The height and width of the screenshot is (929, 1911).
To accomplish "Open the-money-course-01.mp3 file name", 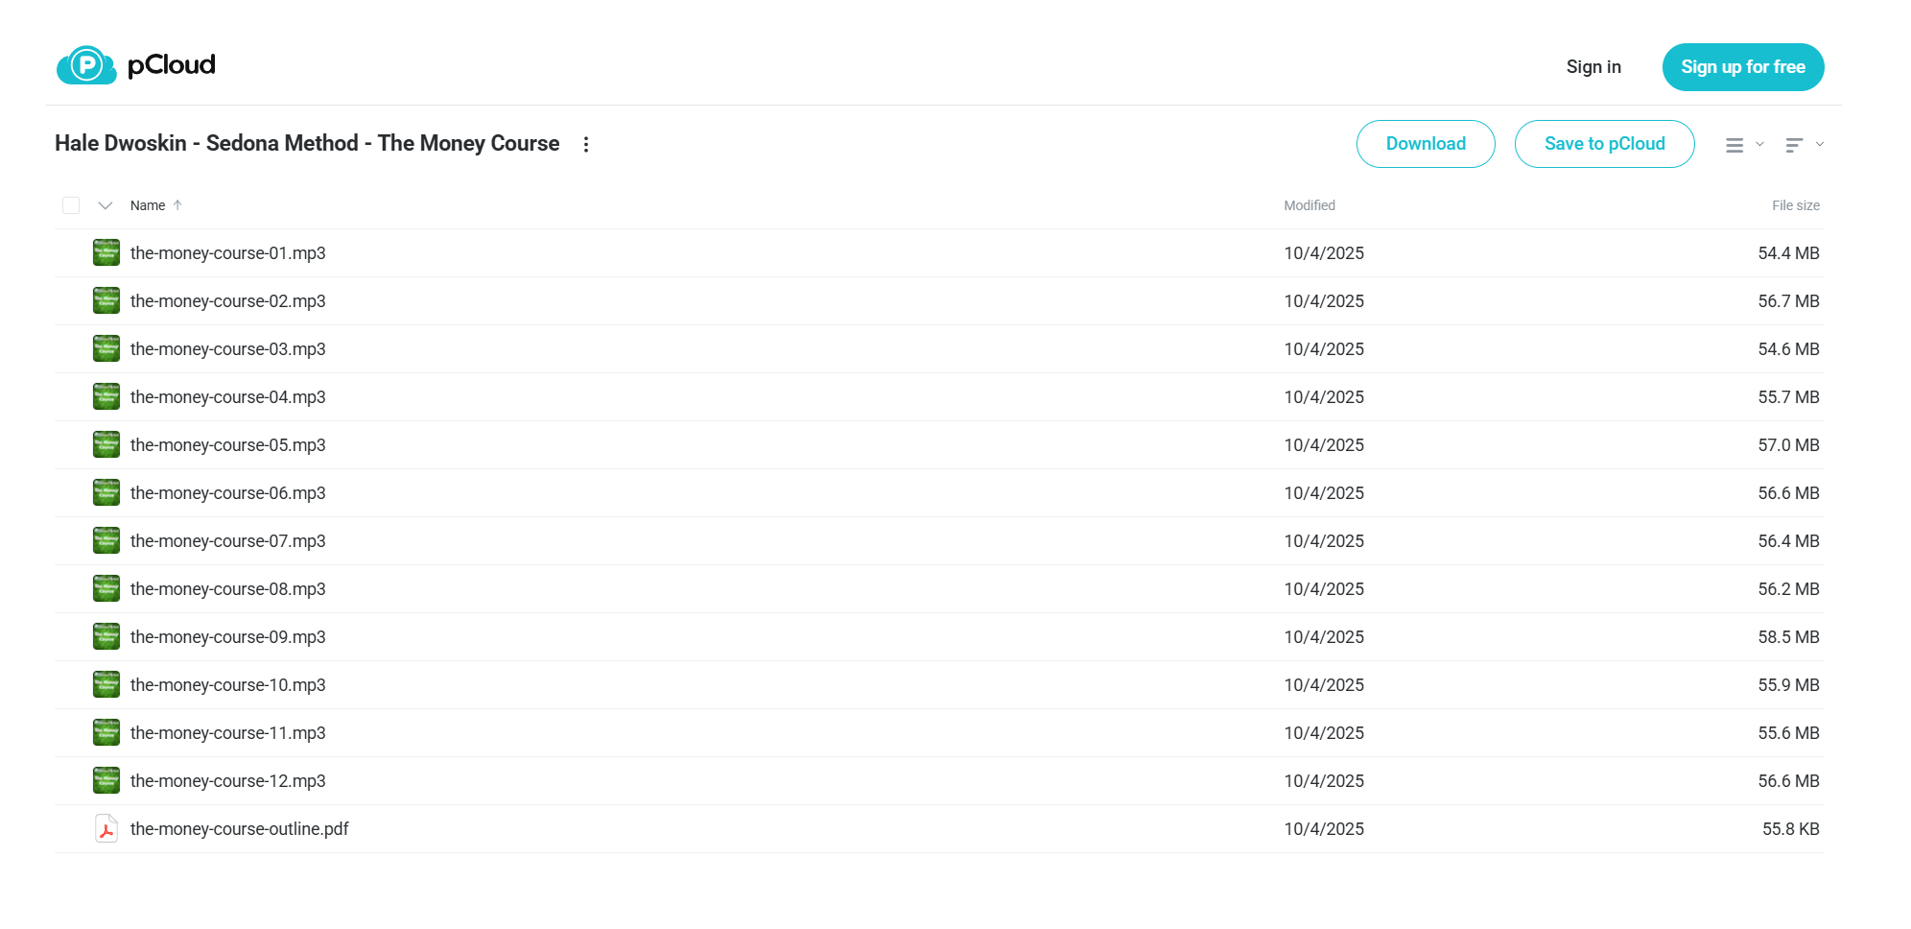I will tap(228, 253).
